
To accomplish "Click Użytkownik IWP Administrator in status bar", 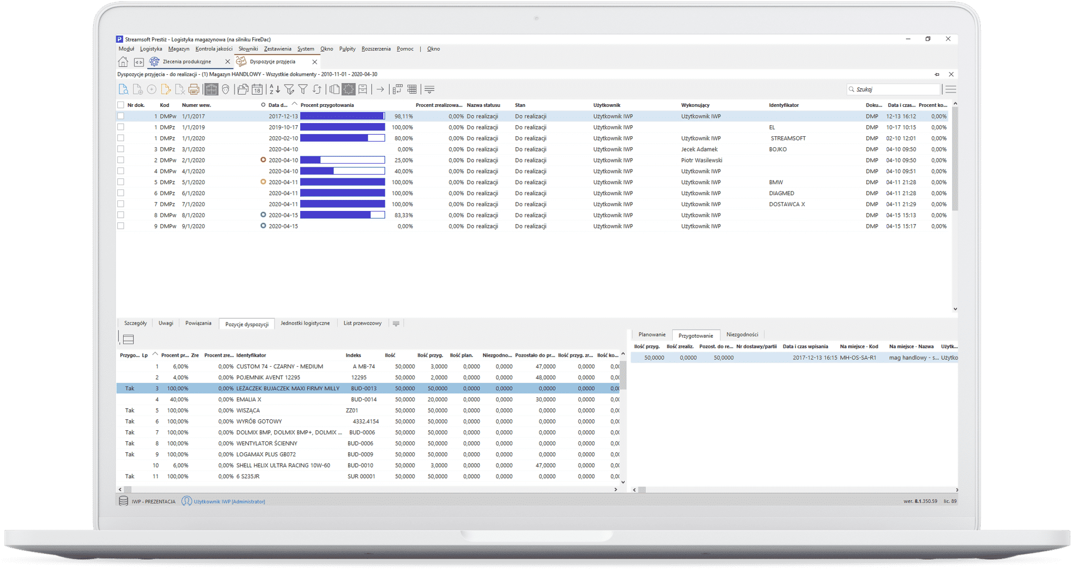I will pos(230,501).
